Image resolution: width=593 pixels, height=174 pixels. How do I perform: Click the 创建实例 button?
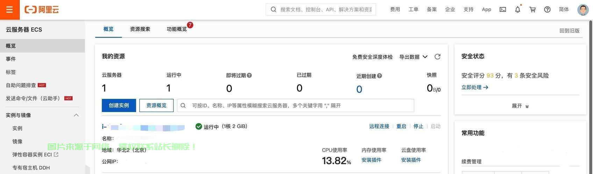pyautogui.click(x=119, y=105)
